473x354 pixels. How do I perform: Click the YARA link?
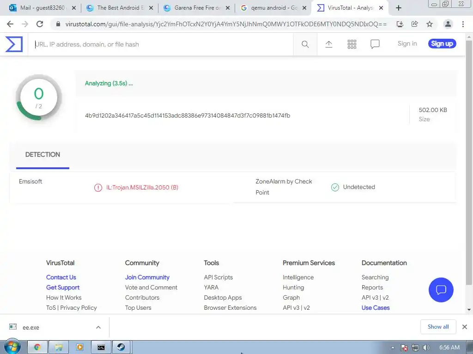[211, 288]
